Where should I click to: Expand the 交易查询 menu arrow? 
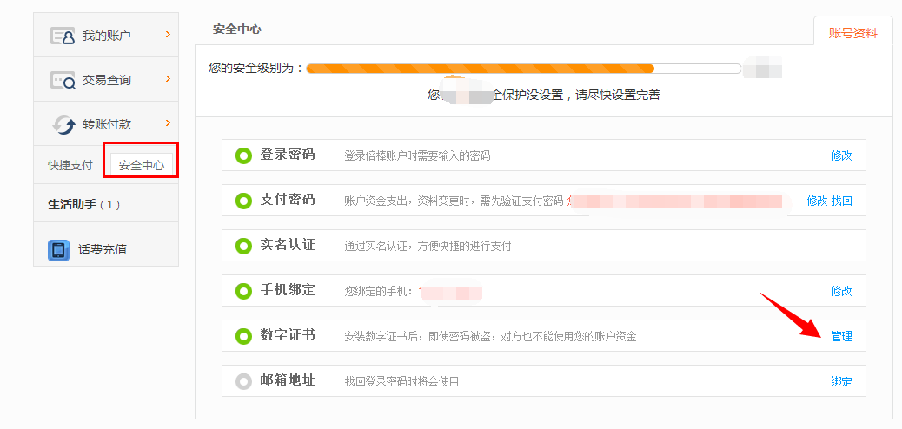click(167, 79)
